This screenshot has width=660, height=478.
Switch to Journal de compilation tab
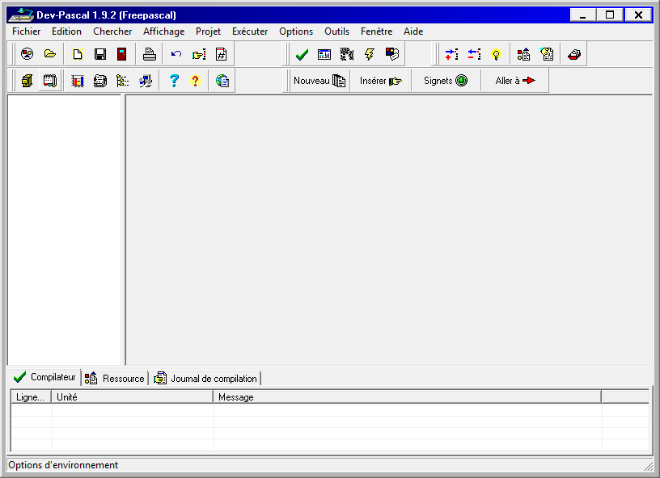click(205, 378)
